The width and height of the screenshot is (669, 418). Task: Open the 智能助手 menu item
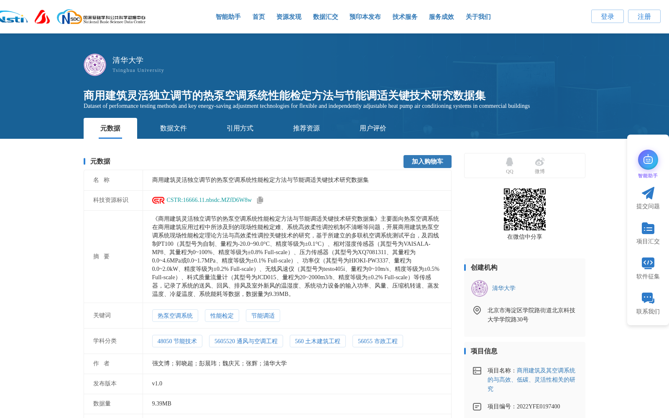pos(228,17)
